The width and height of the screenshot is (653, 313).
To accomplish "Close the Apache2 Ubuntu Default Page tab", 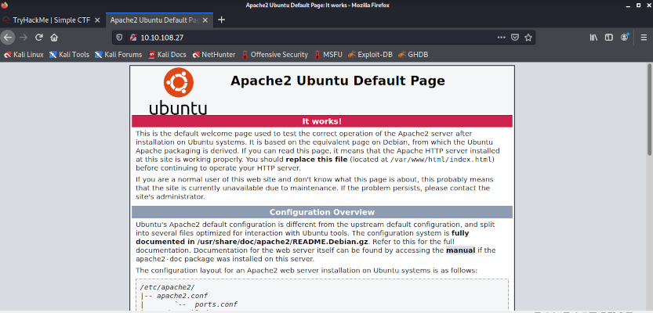I will point(206,19).
